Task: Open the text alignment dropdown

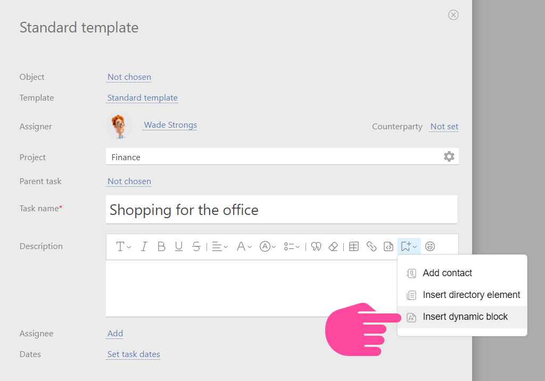Action: click(220, 246)
